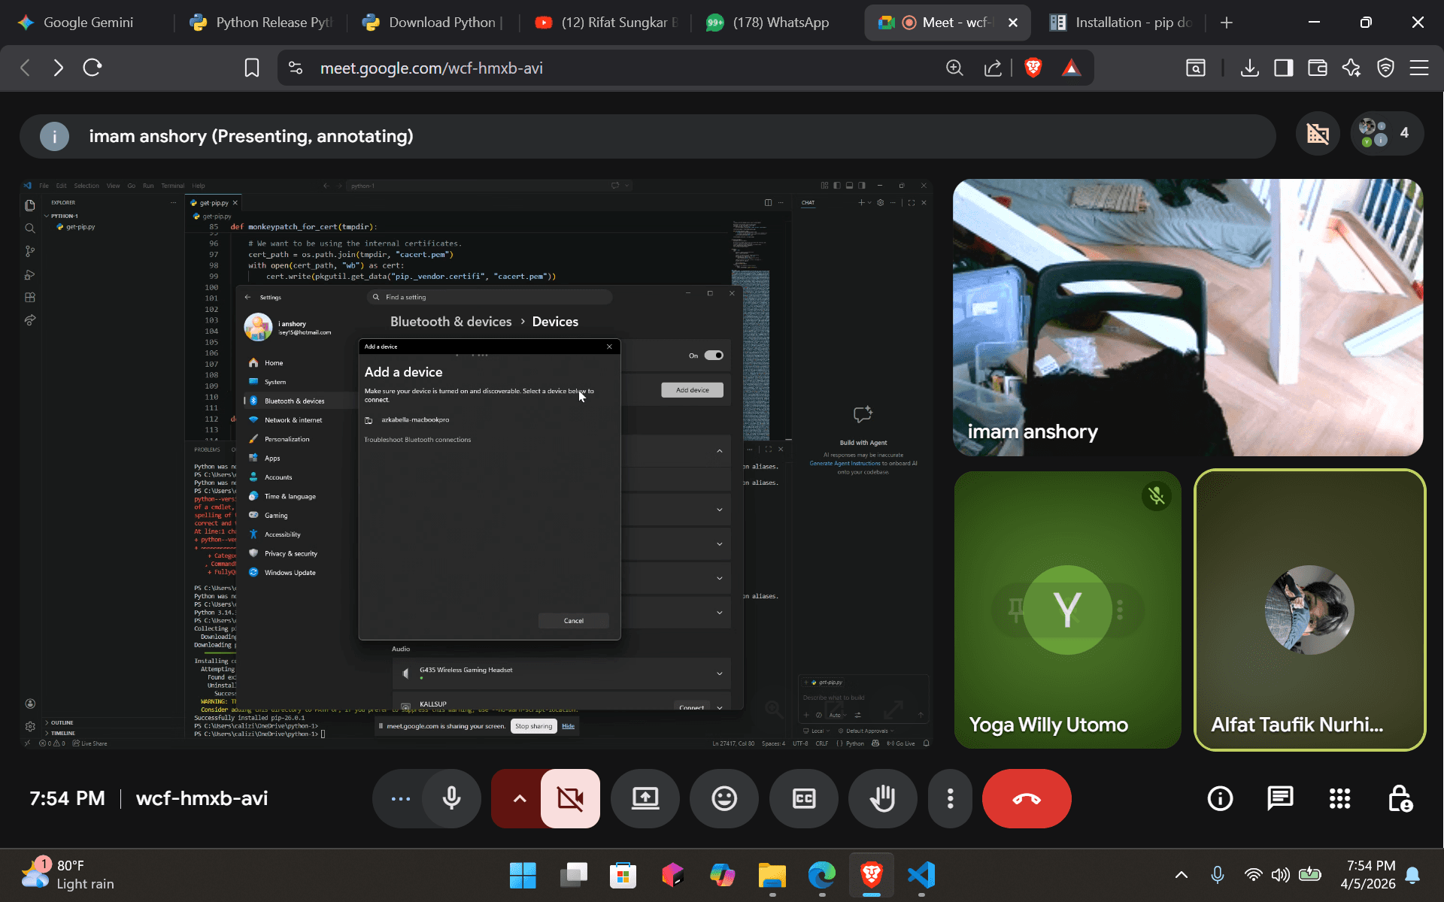Screen dimensions: 1444x902
Task: Leave the call with red hang-up button
Action: (1026, 798)
